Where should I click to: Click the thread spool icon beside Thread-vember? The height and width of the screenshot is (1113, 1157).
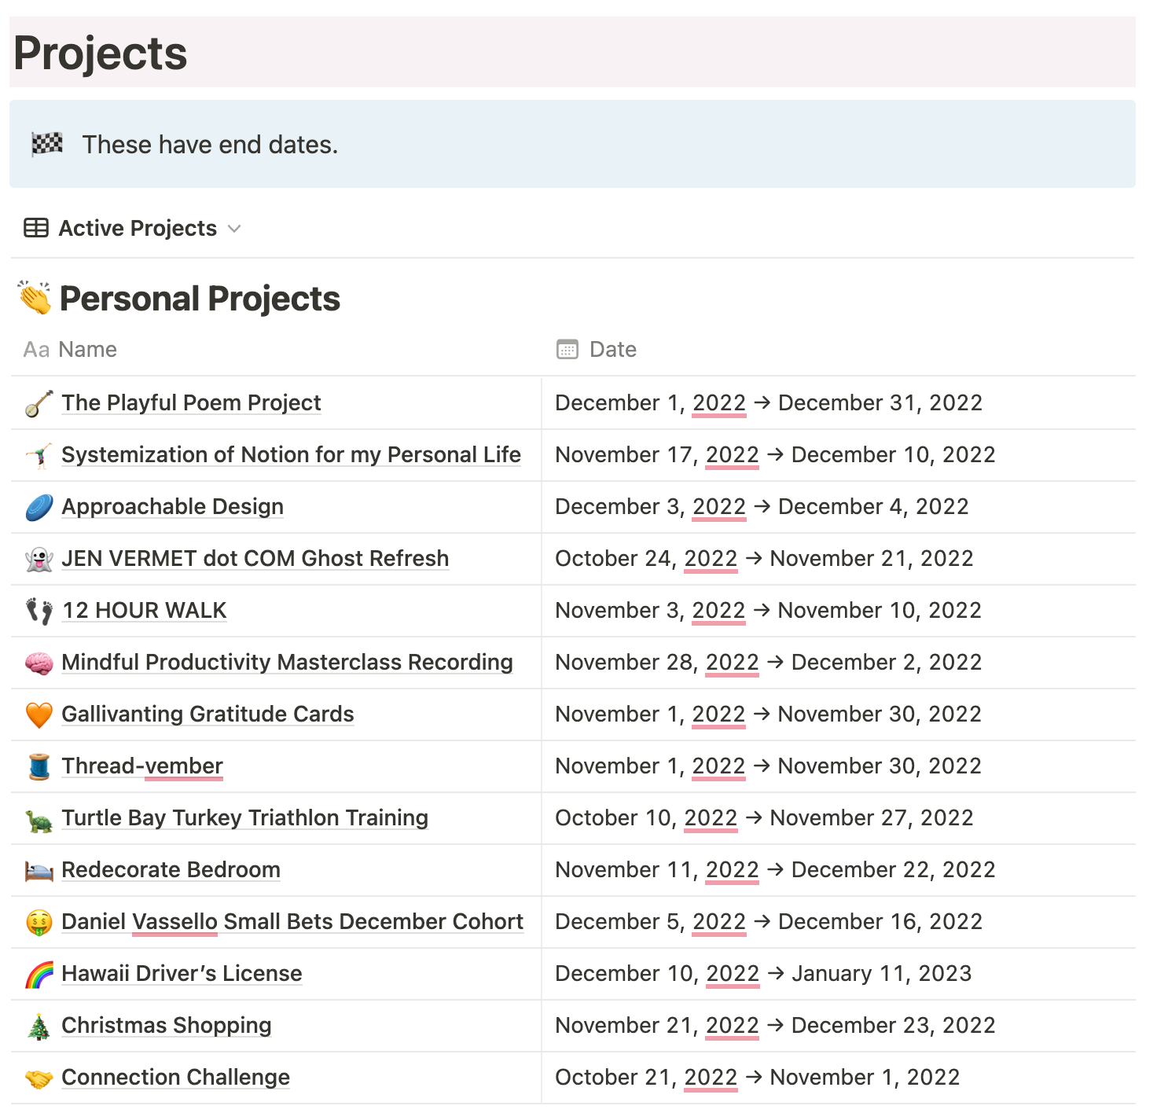point(39,766)
